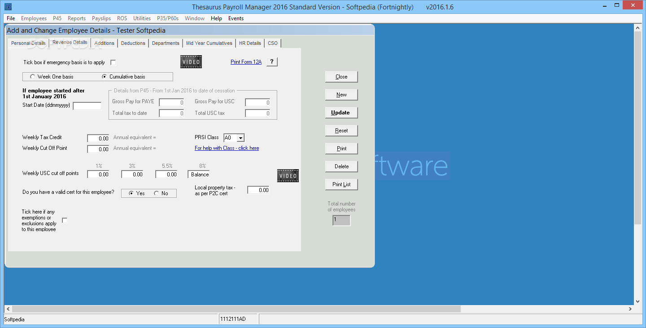Switch to CSO tab
Screen dimensions: 646x328
click(273, 43)
